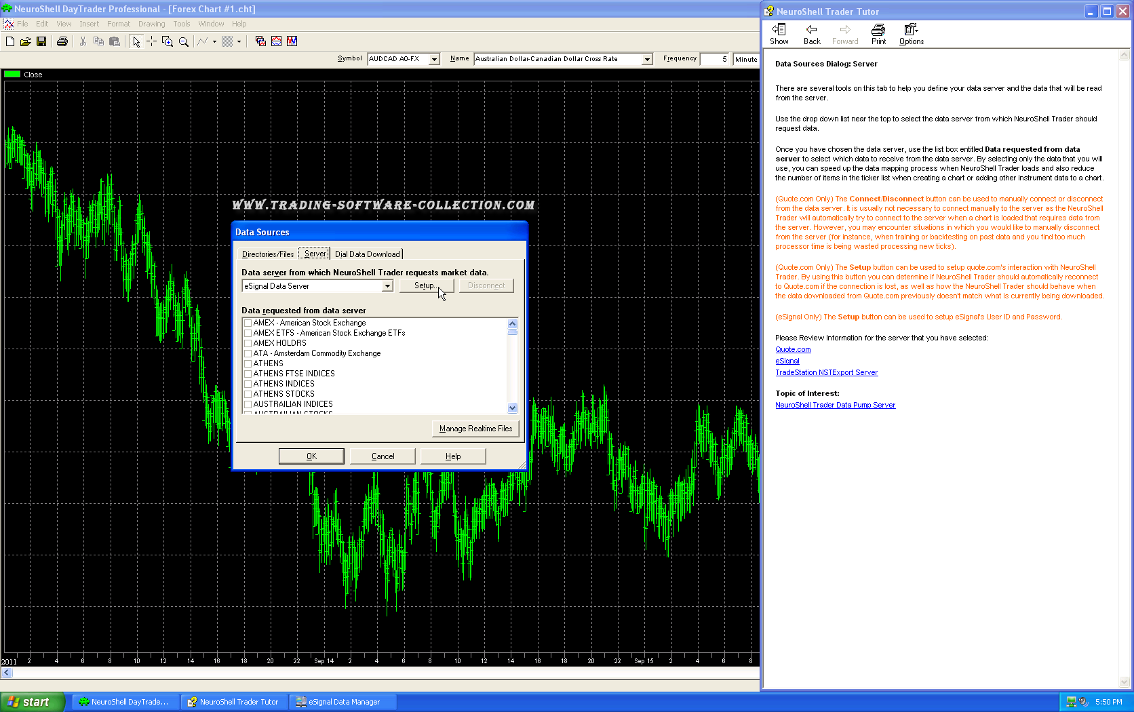Save the chart with floppy disk icon

point(41,41)
